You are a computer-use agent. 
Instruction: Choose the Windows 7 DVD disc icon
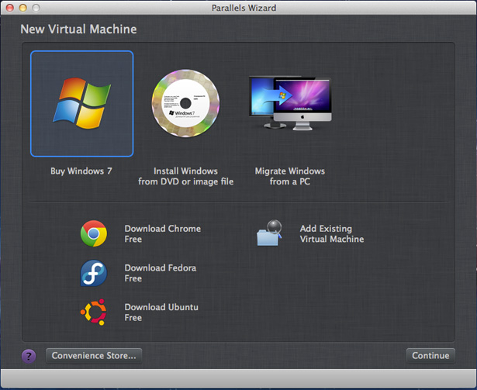click(185, 103)
